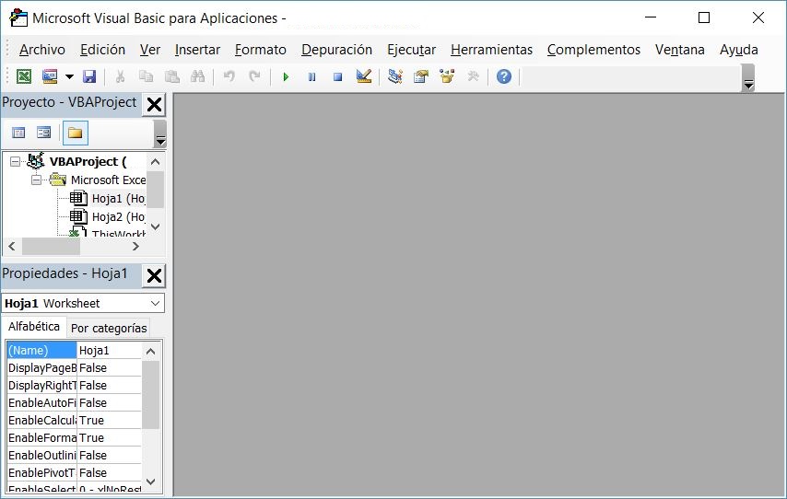The height and width of the screenshot is (499, 787).
Task: Open the main toolbar options overflow arrow
Action: pyautogui.click(x=748, y=78)
